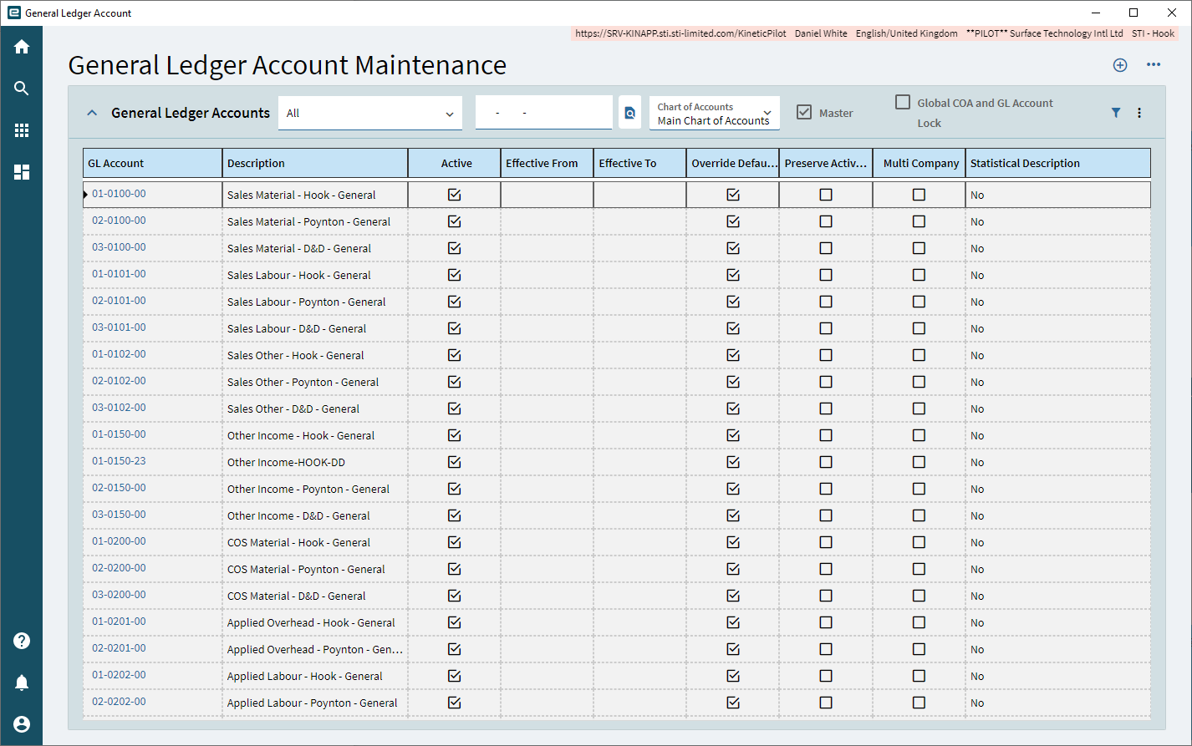Screen dimensions: 1192x746
Task: Open the Favorites dashboard sidebar icon
Action: pyautogui.click(x=21, y=172)
